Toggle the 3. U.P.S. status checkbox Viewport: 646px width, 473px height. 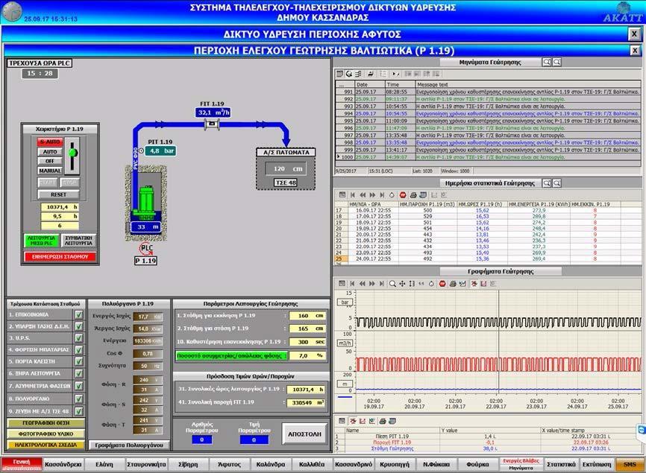(x=78, y=338)
